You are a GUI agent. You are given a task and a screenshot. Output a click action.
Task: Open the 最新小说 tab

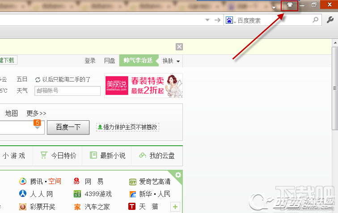coord(107,156)
